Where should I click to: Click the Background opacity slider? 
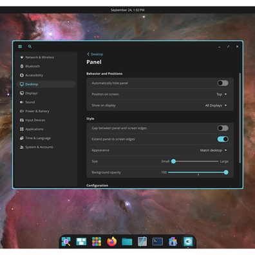coord(198,173)
